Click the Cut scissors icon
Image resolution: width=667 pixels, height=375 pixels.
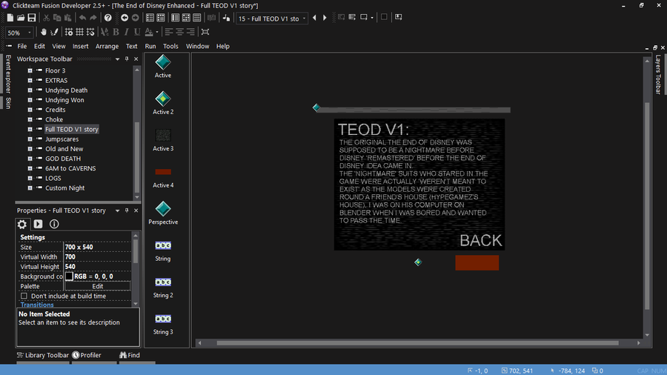(47, 18)
